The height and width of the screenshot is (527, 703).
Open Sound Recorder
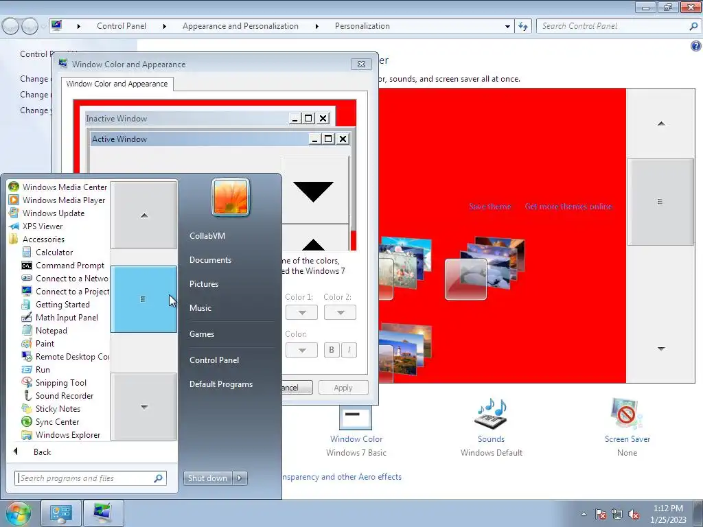[58, 395]
